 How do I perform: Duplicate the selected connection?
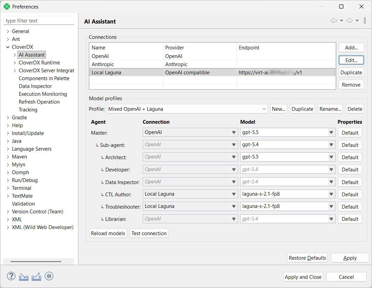(x=351, y=72)
